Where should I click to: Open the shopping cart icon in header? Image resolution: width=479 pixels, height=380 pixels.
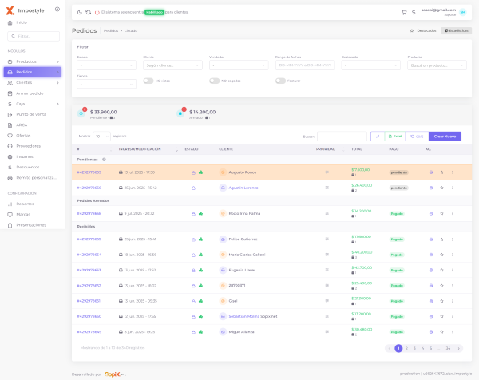tap(404, 12)
